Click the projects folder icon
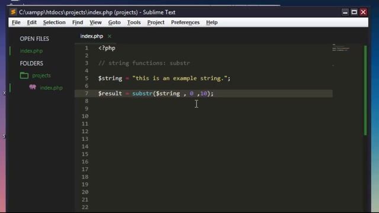379x213 pixels. [x=24, y=75]
